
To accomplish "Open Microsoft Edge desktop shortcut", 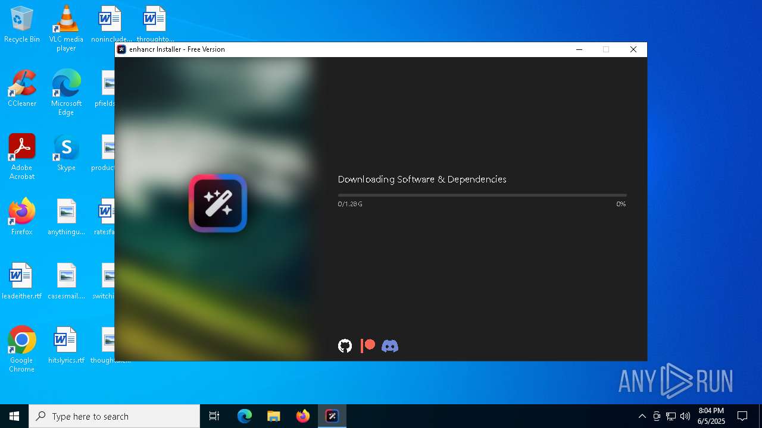I will [66, 93].
